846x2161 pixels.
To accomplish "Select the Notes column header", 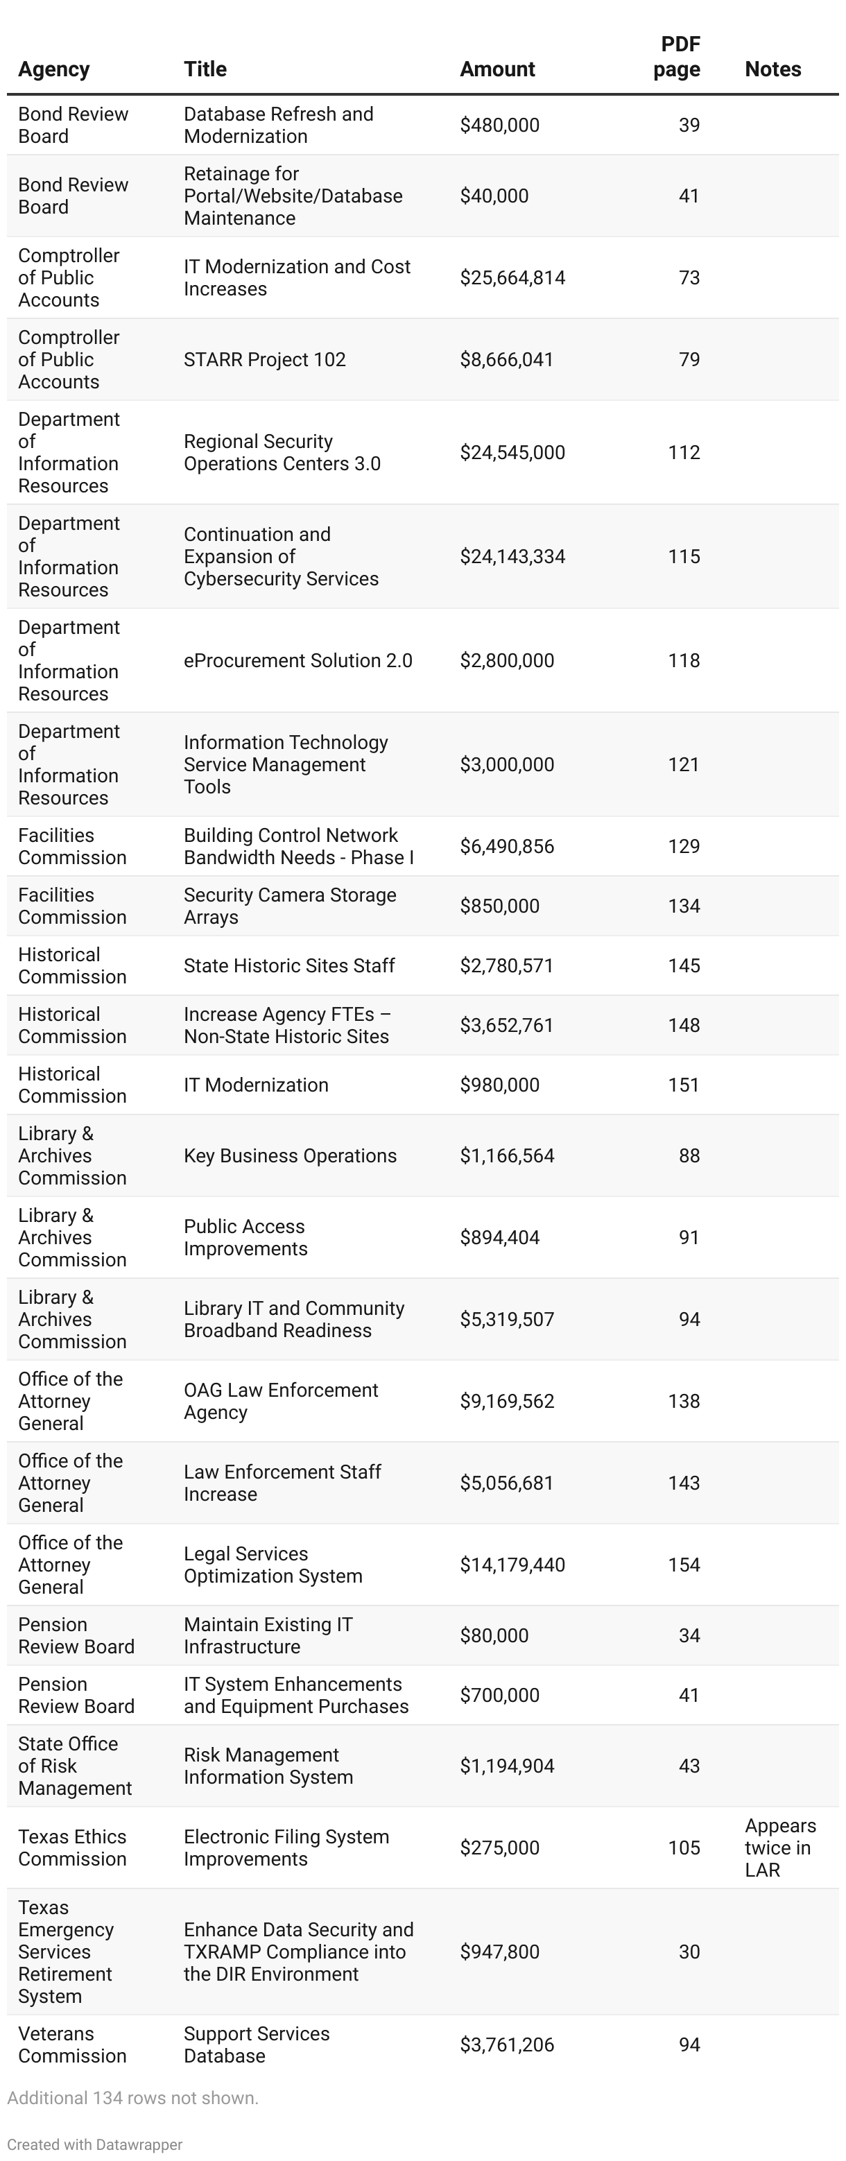I will pos(772,69).
